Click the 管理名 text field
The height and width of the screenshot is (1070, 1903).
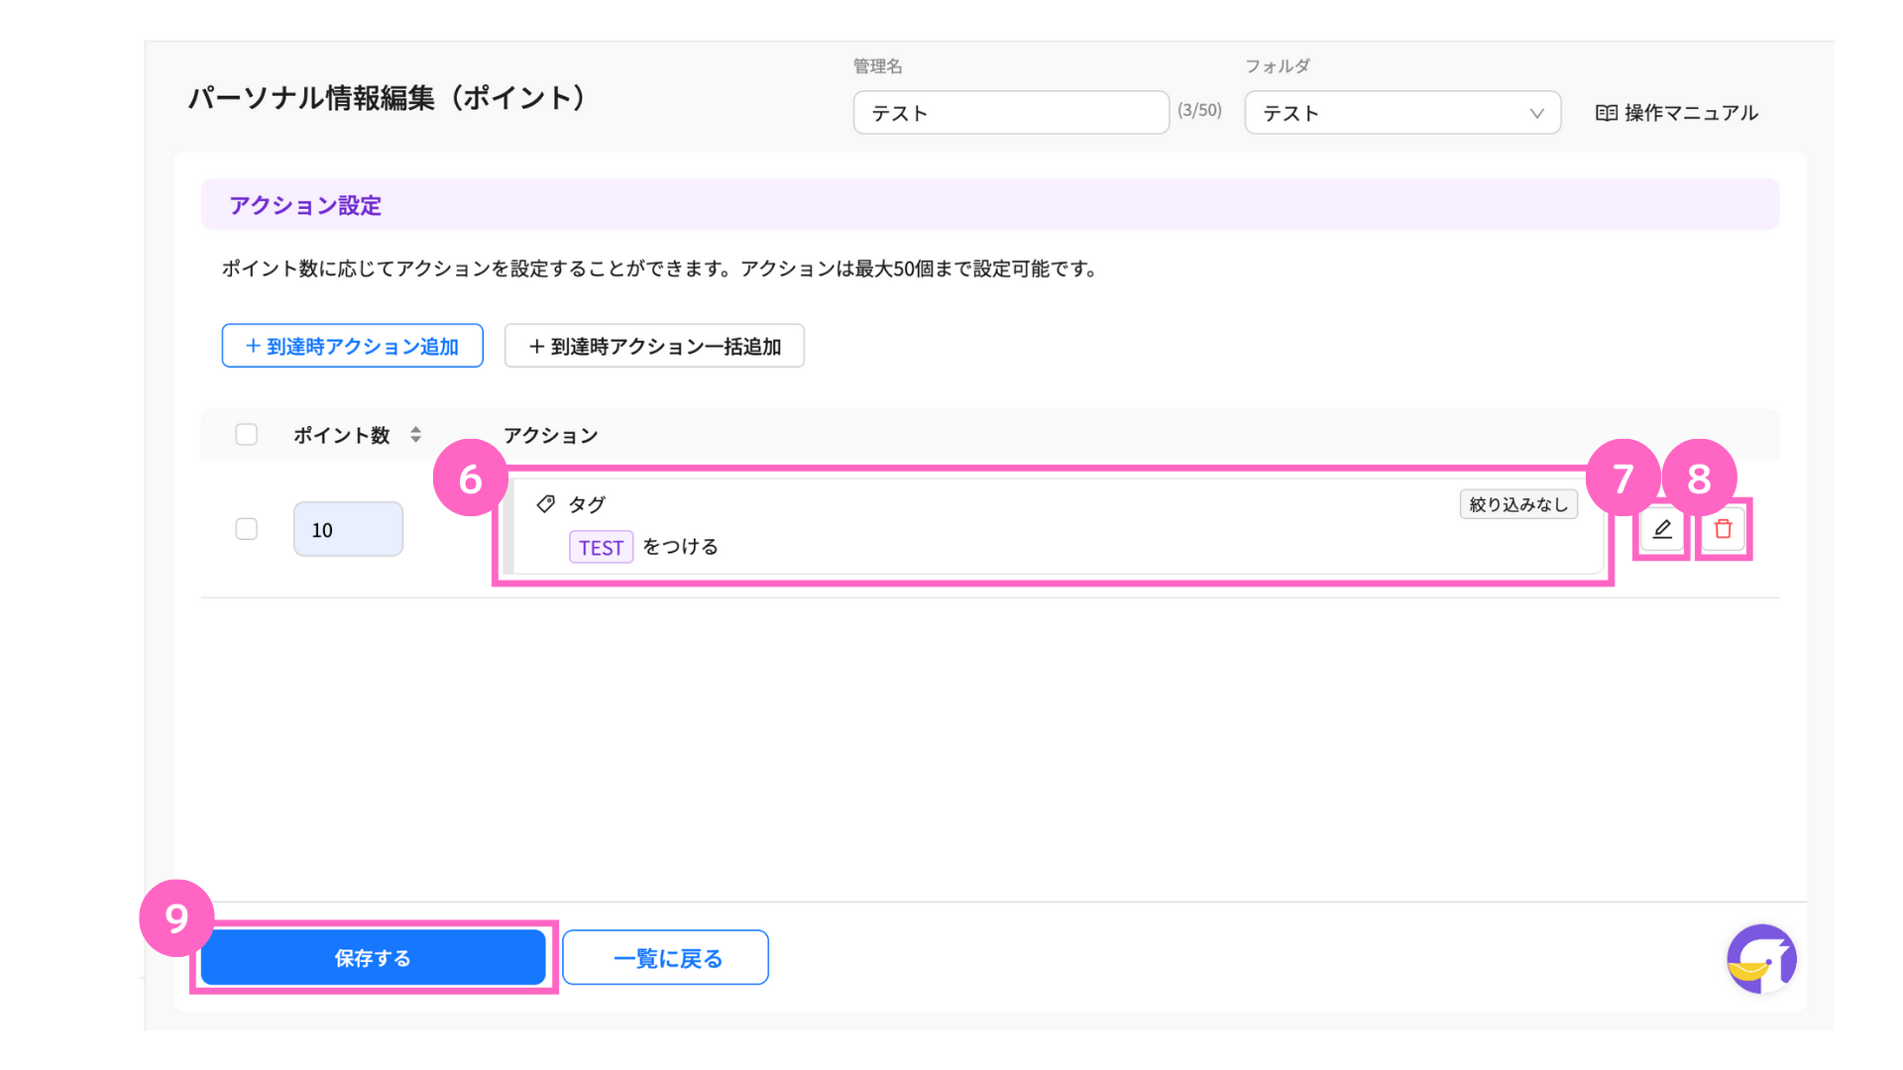pos(1010,113)
